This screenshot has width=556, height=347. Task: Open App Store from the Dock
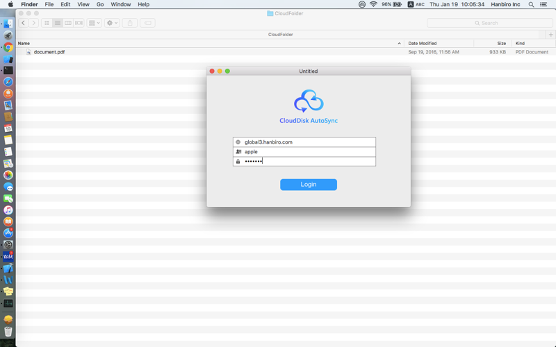coord(8,233)
